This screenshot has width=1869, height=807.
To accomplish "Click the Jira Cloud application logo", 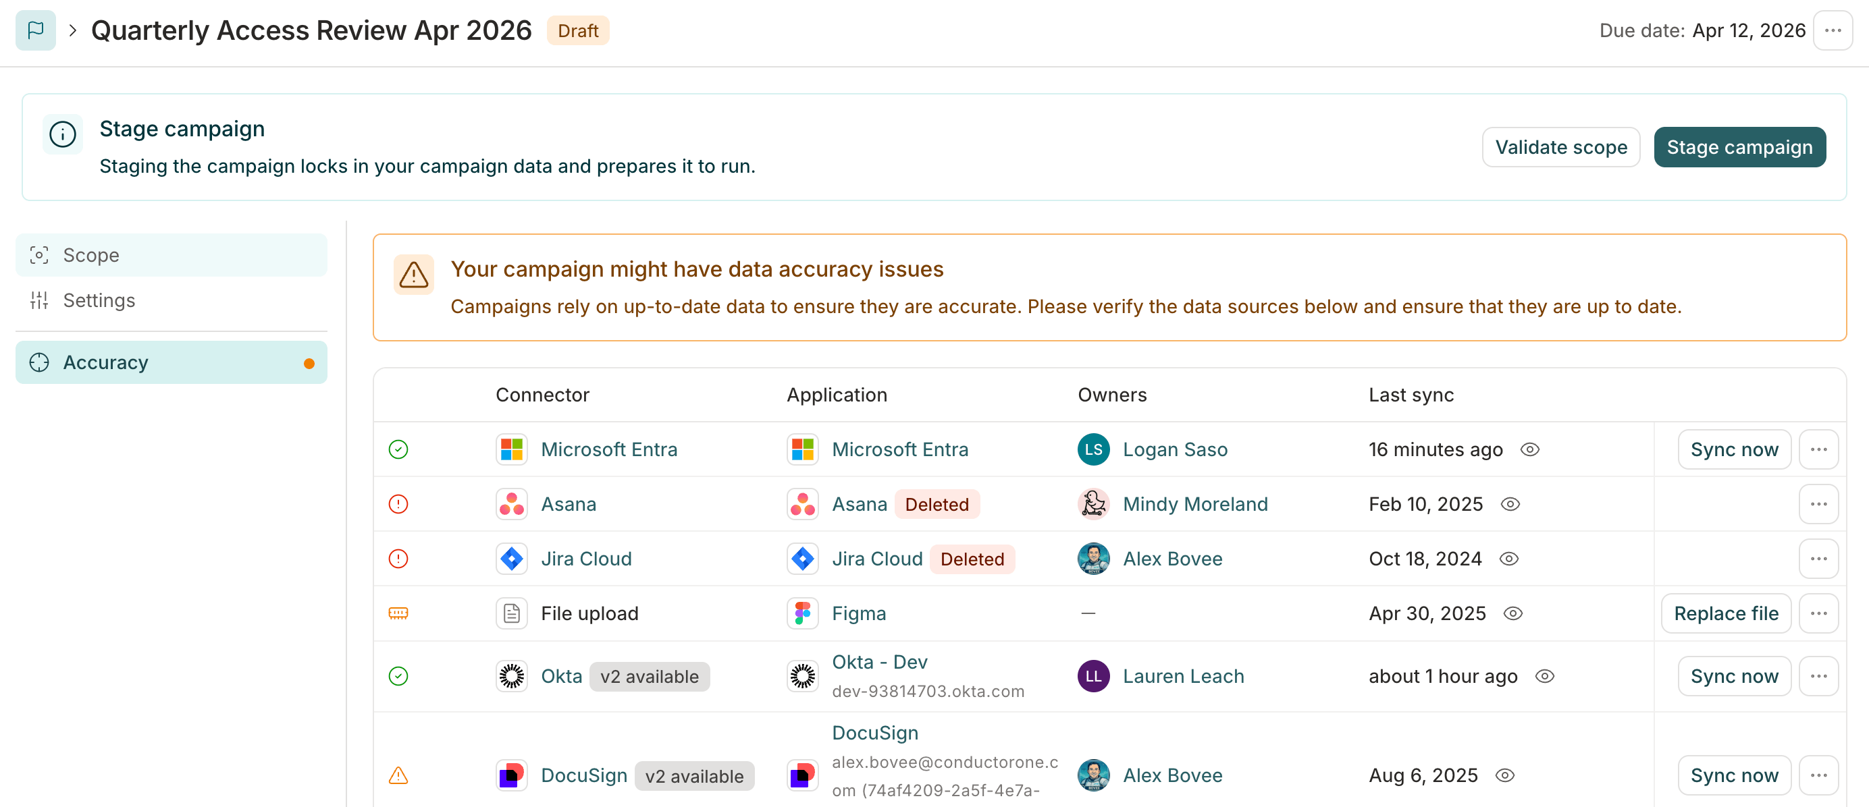I will click(x=802, y=558).
